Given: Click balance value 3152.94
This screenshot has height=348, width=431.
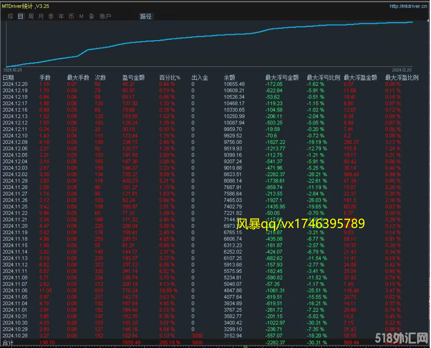Looking at the screenshot, I should click(233, 335).
